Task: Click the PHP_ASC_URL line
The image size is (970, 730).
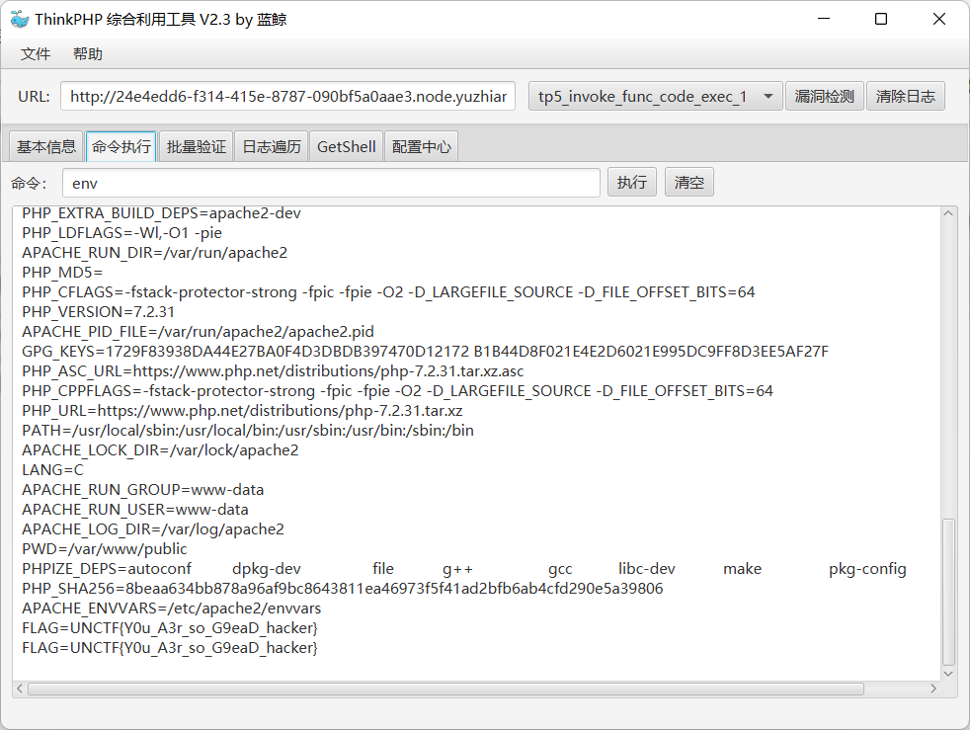Action: pos(273,371)
